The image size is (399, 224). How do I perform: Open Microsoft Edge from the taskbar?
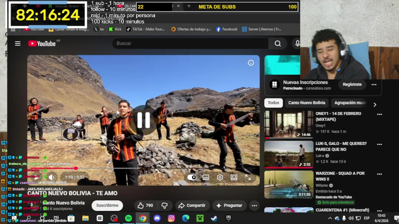186,218
